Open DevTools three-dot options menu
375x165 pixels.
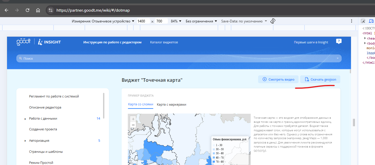pos(352,21)
